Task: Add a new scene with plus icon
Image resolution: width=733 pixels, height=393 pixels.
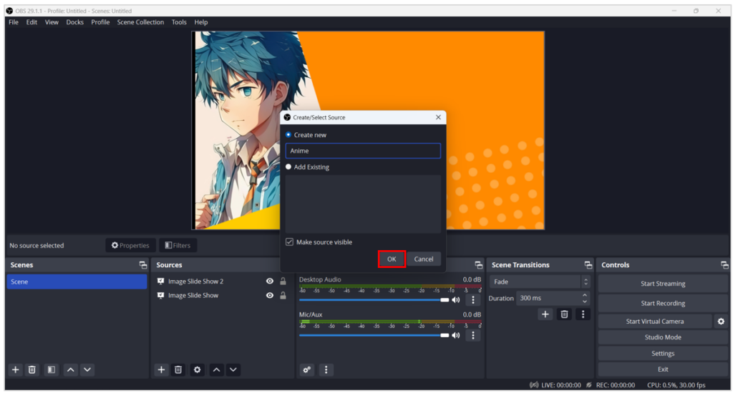Action: click(x=15, y=369)
